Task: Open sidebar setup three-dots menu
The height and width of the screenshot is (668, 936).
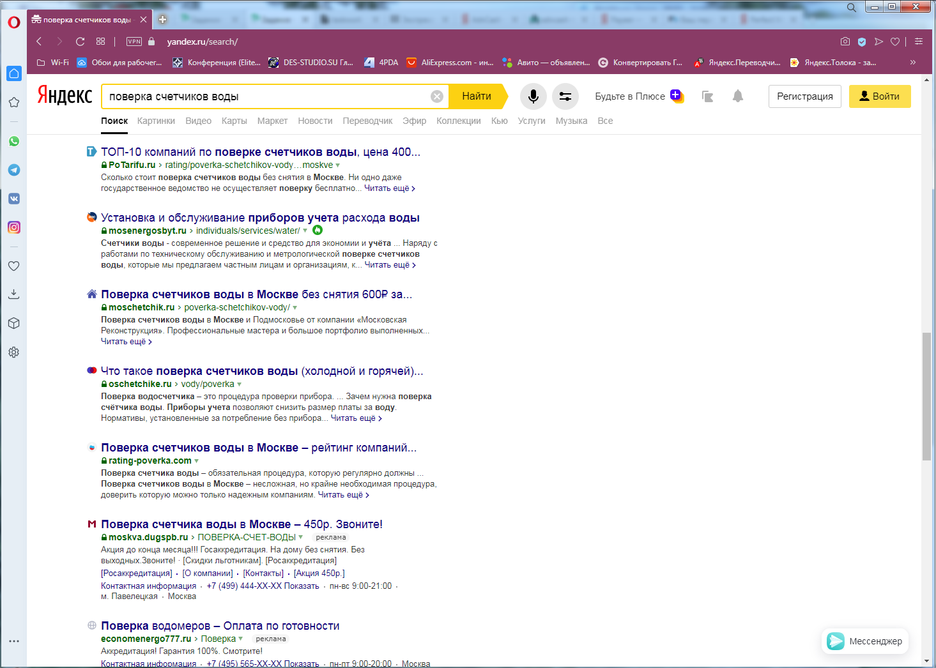Action: tap(14, 641)
